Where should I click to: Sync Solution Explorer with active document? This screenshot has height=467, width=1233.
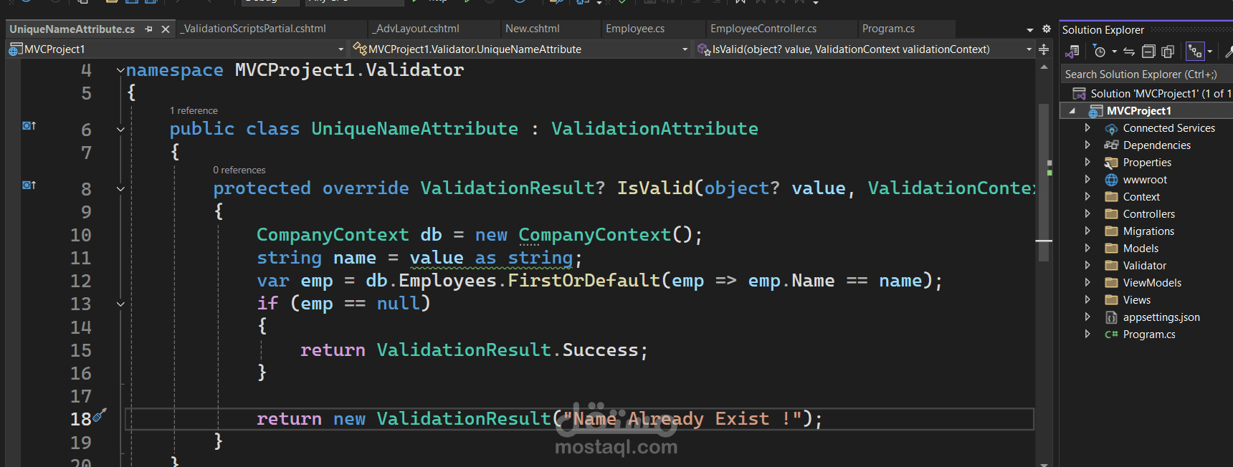1129,52
